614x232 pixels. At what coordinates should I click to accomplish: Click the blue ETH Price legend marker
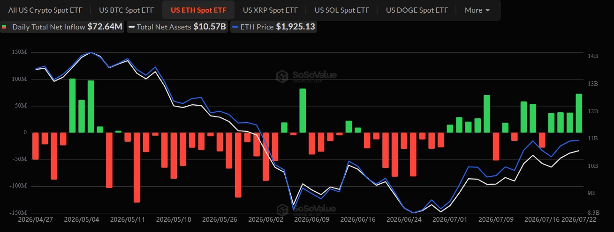pyautogui.click(x=235, y=27)
